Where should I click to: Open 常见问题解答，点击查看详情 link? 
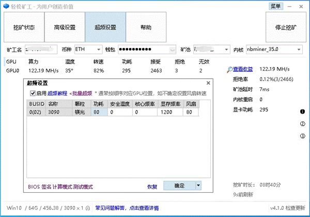127,208
